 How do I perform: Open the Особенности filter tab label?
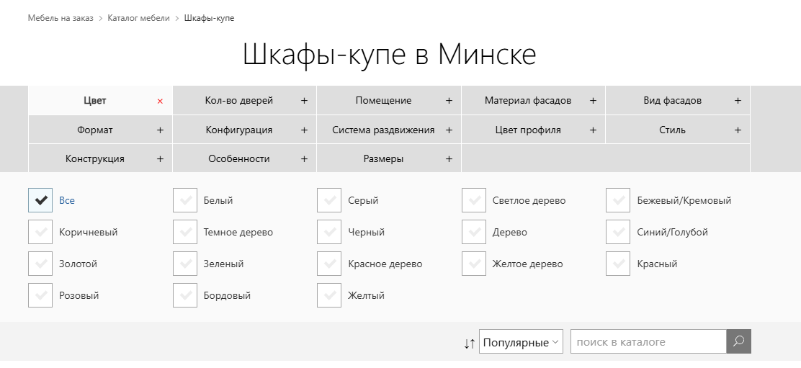pos(238,158)
